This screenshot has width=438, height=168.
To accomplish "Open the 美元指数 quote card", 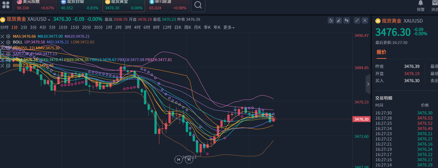I will coord(35,5).
